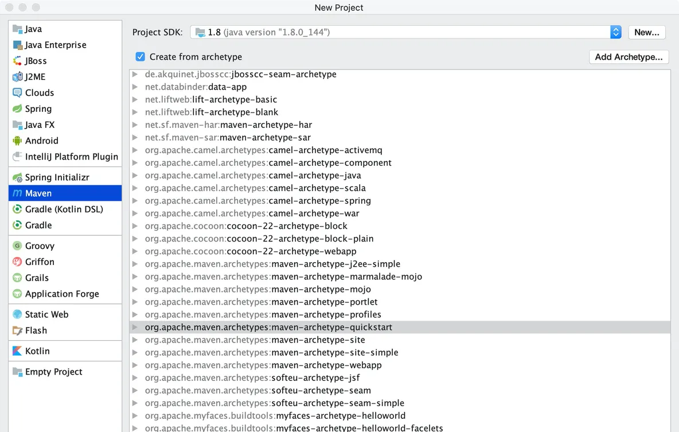
Task: Choose the Java Enterprise icon
Action: pyautogui.click(x=17, y=45)
